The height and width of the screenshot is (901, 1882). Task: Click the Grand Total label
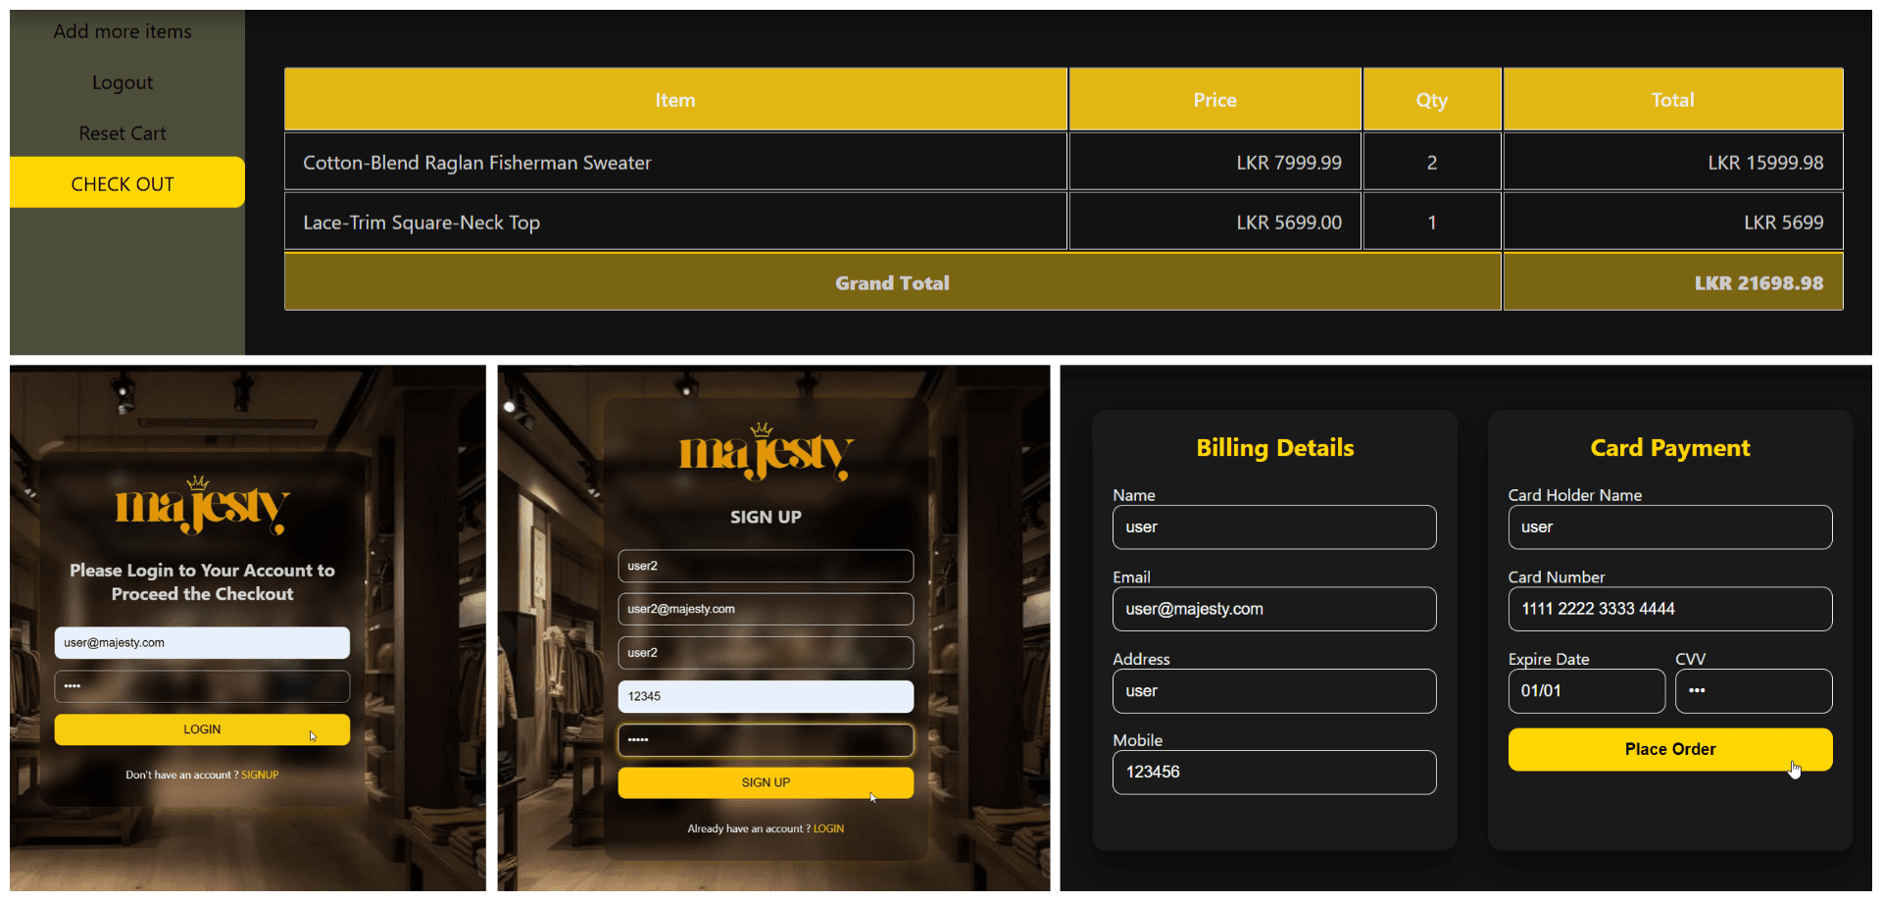click(x=892, y=282)
